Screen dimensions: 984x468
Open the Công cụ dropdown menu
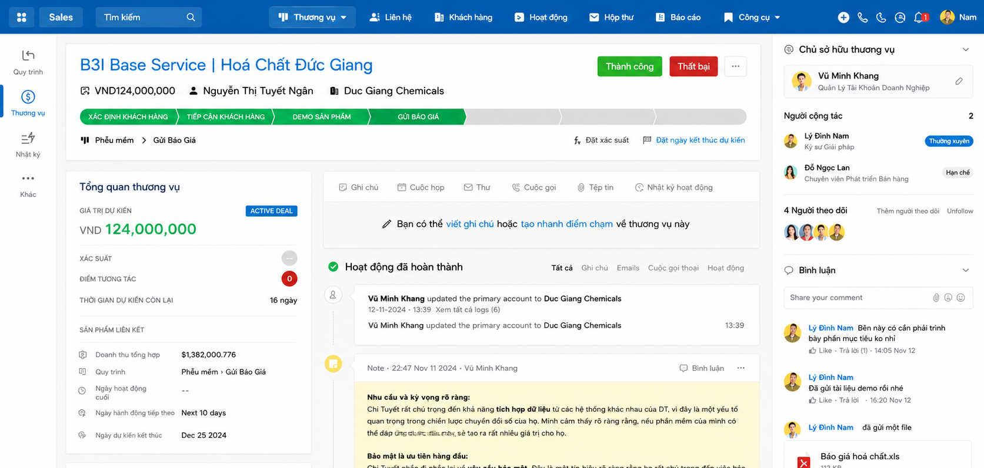[752, 17]
